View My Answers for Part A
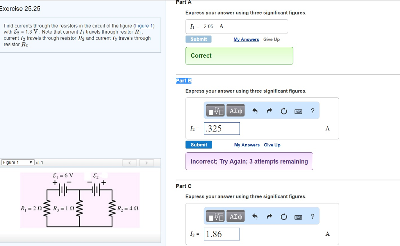 tap(247, 39)
